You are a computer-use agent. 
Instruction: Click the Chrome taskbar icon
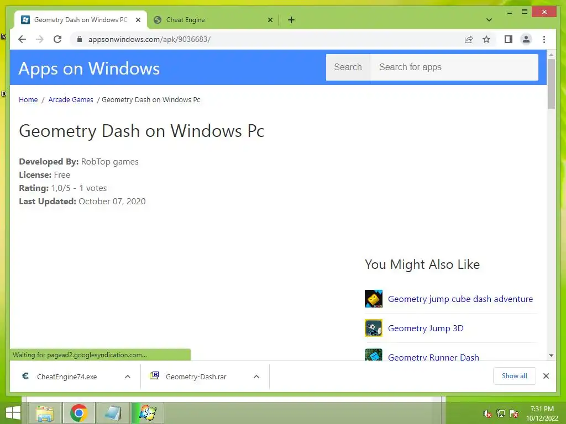coord(78,413)
